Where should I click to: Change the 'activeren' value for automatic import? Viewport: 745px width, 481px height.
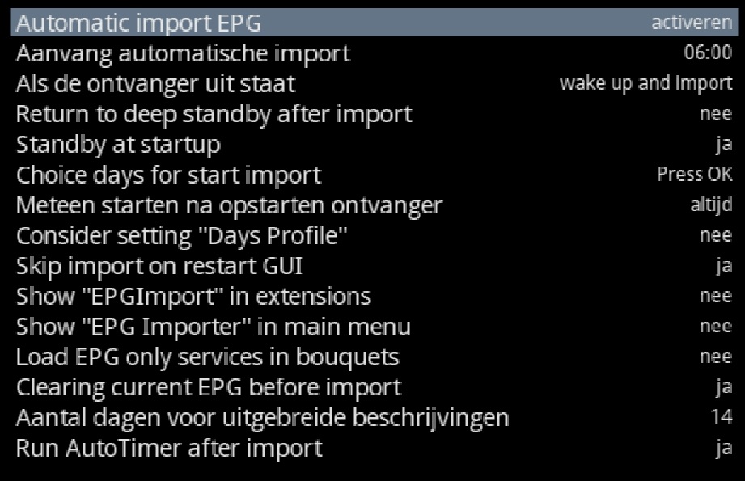pos(691,23)
